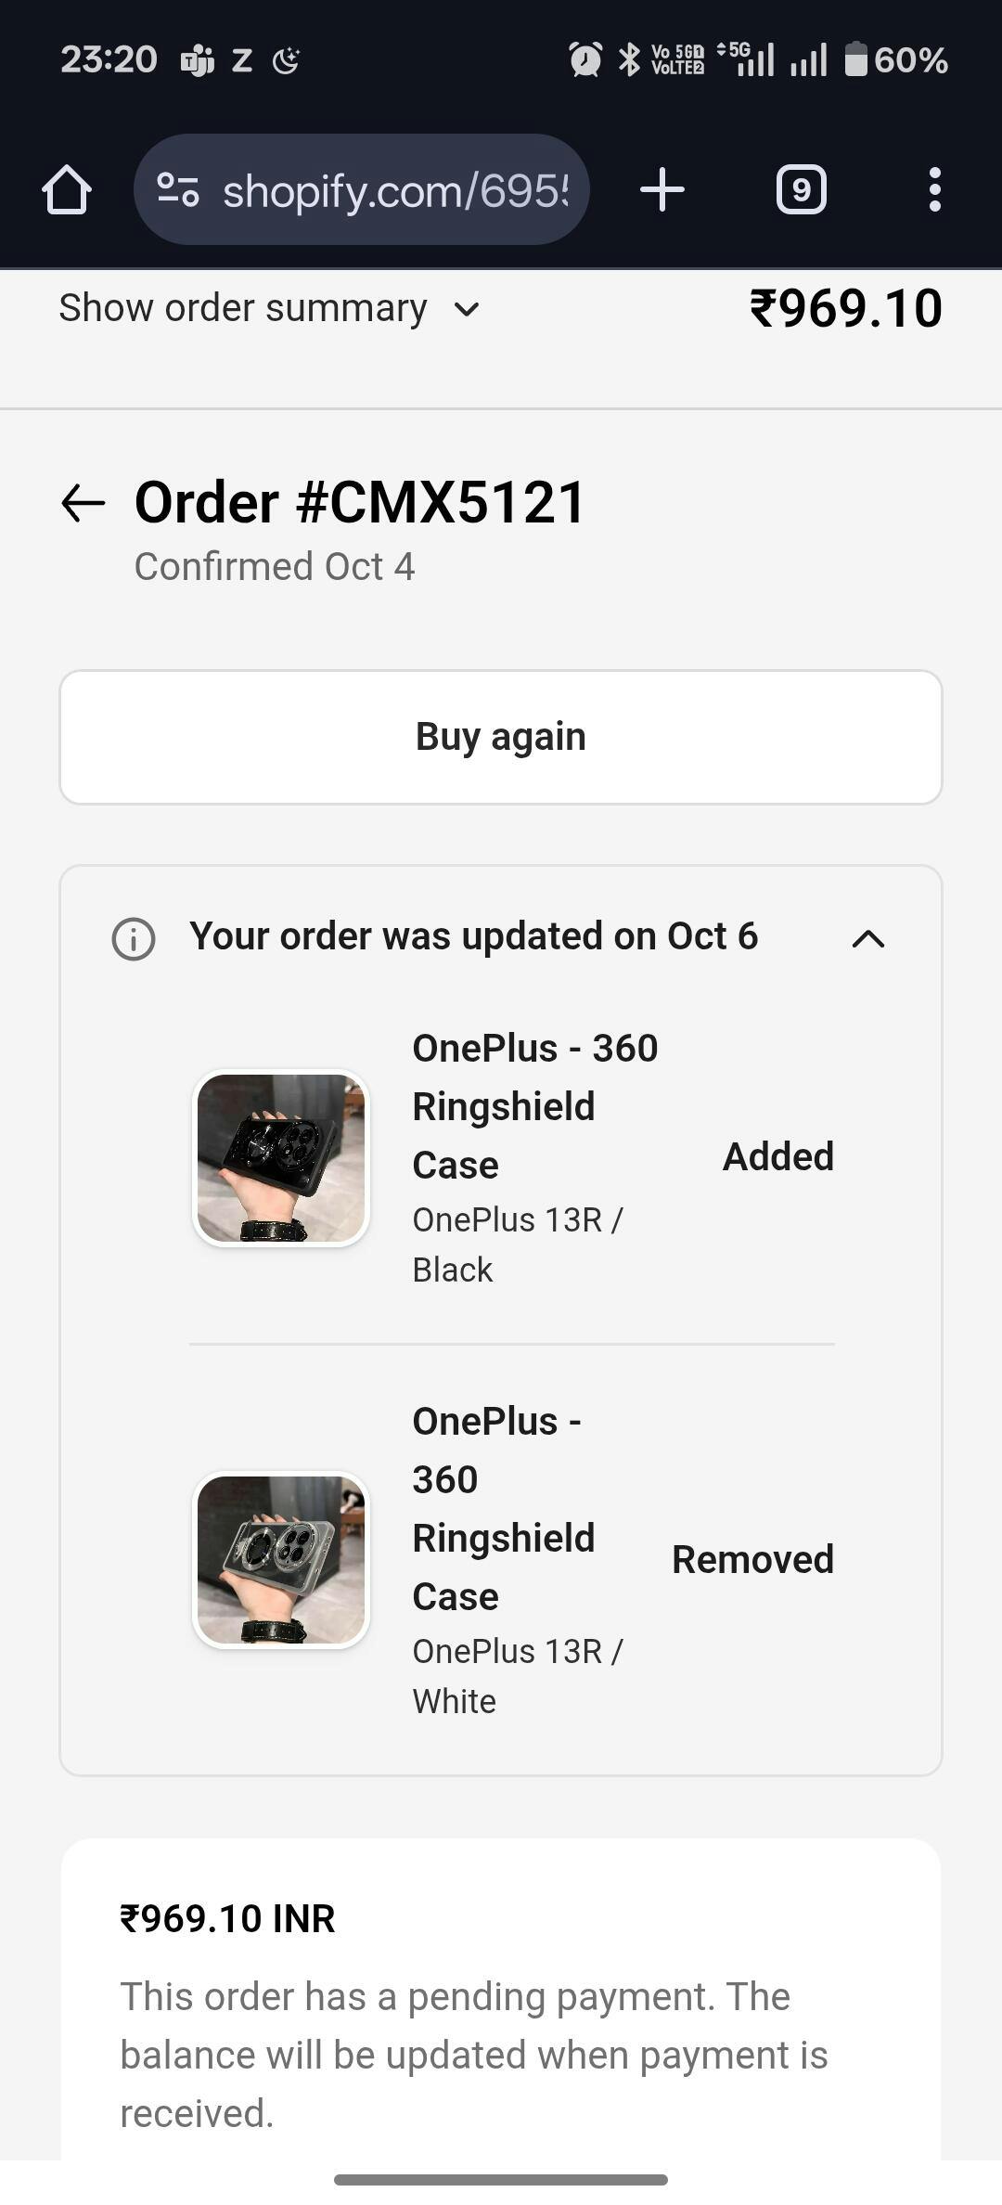Collapse the order updated section chevron
The width and height of the screenshot is (1002, 2205).
click(x=868, y=938)
